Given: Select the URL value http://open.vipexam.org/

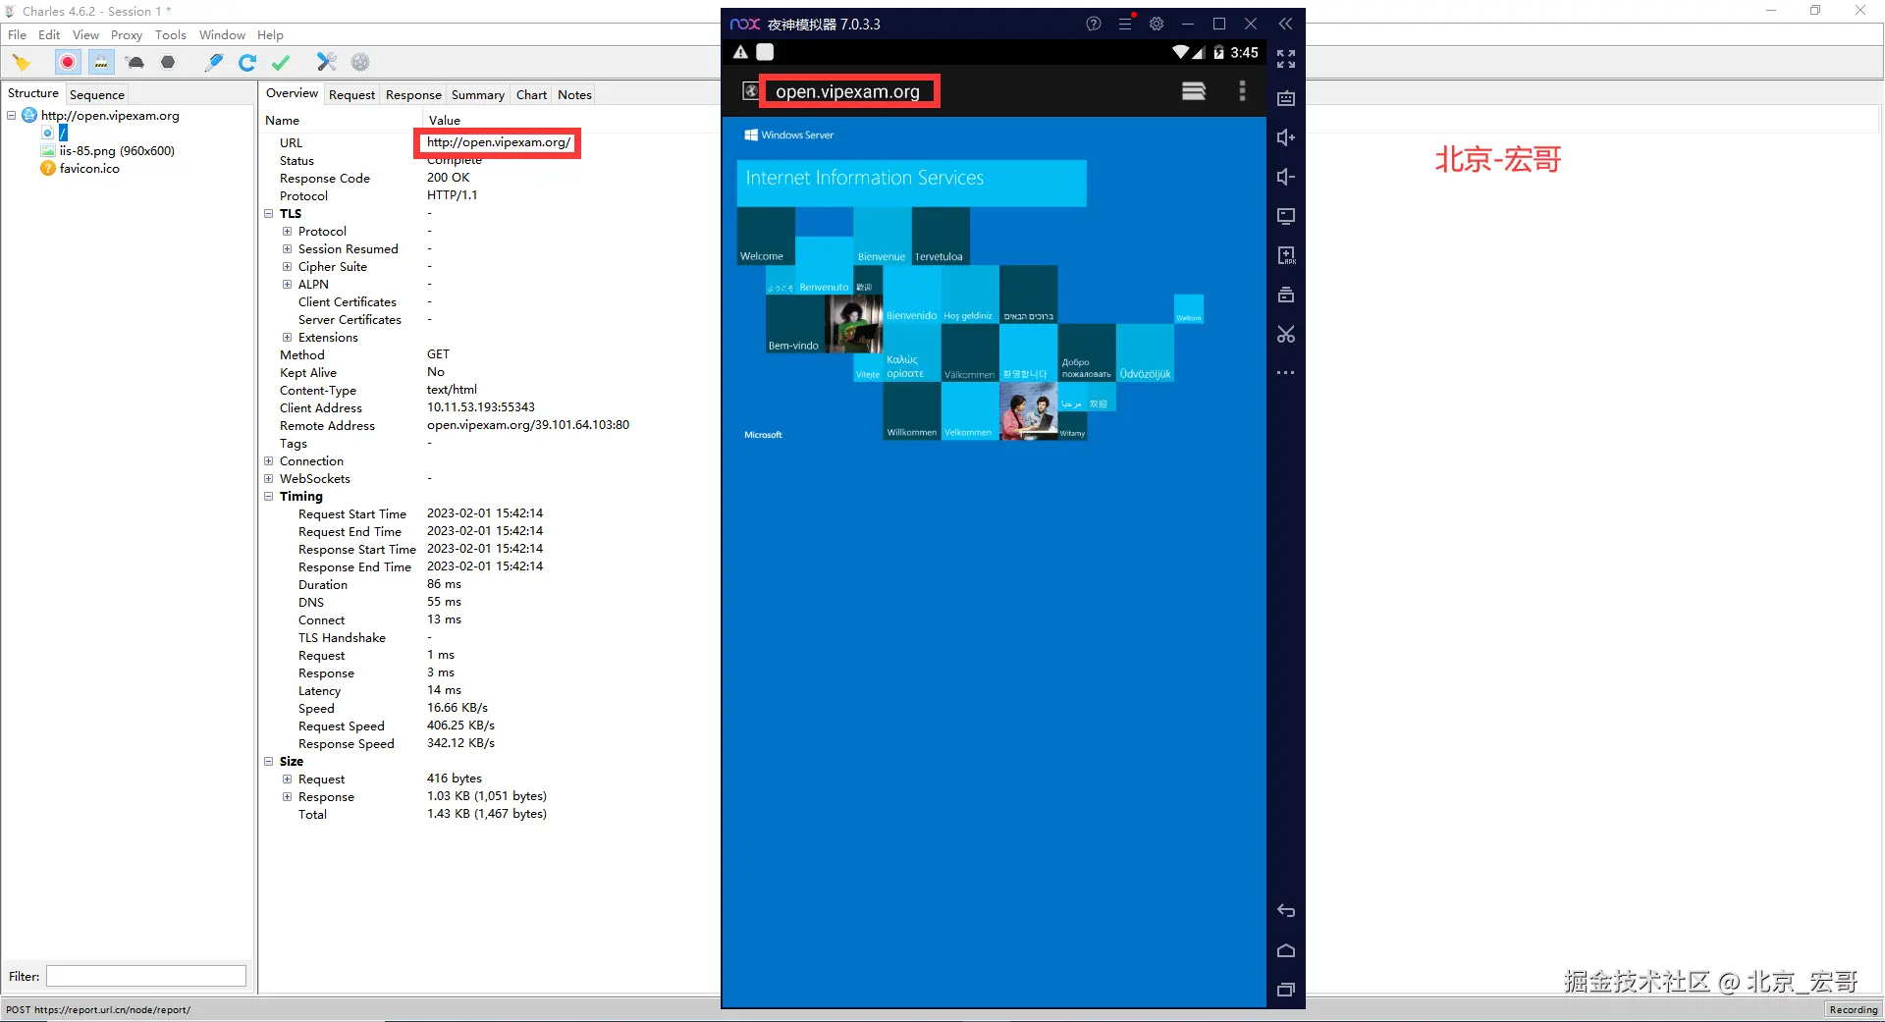Looking at the screenshot, I should pyautogui.click(x=499, y=142).
